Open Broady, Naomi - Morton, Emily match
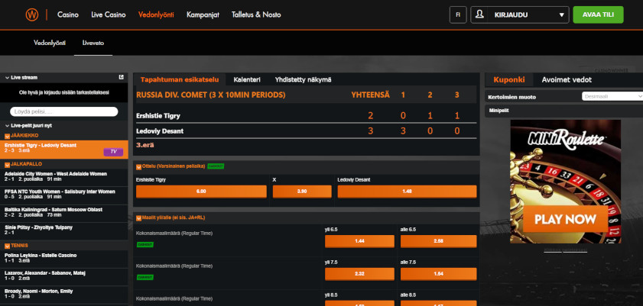Image resolution: width=643 pixels, height=306 pixels. [x=64, y=294]
